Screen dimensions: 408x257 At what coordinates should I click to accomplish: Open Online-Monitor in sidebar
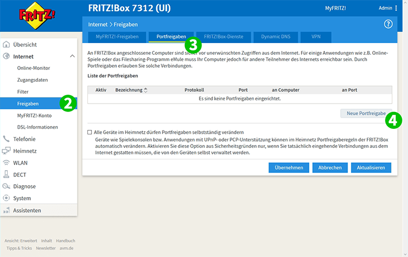tap(34, 68)
